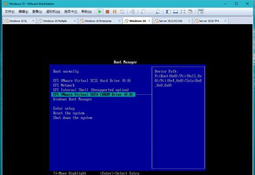This screenshot has width=255, height=175.
Task: Select the Enter setup entry
Action: (x=64, y=108)
